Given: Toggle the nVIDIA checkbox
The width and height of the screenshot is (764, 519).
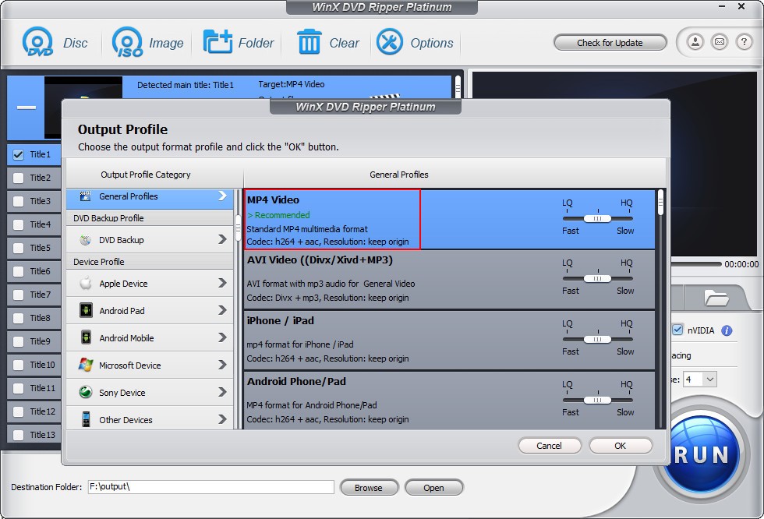Looking at the screenshot, I should click(x=677, y=330).
